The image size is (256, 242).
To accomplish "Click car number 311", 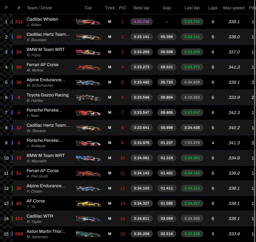I will click(x=19, y=22).
